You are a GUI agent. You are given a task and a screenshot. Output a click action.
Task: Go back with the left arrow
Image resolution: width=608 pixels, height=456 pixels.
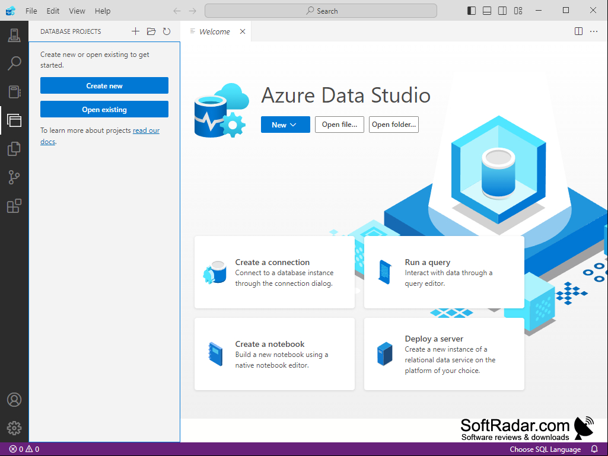(177, 11)
